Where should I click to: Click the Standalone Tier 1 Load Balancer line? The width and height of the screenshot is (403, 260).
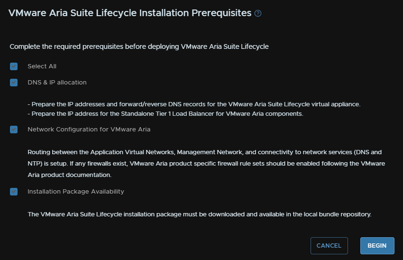(165, 114)
